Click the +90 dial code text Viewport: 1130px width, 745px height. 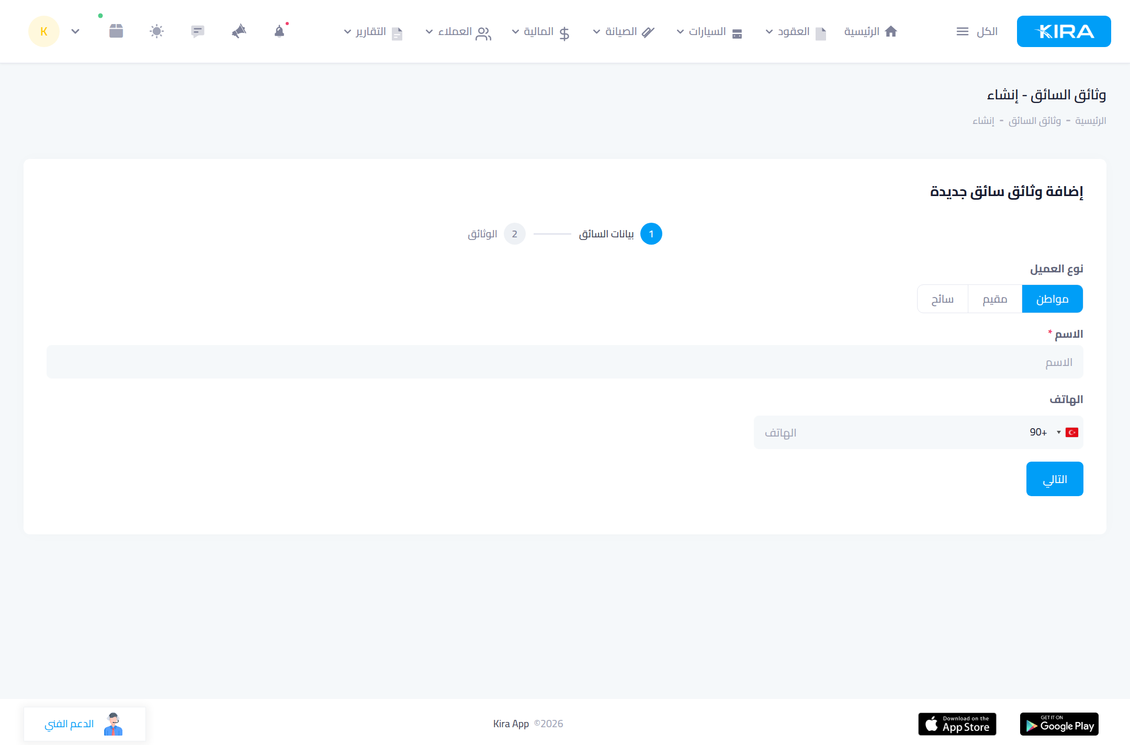point(1038,432)
